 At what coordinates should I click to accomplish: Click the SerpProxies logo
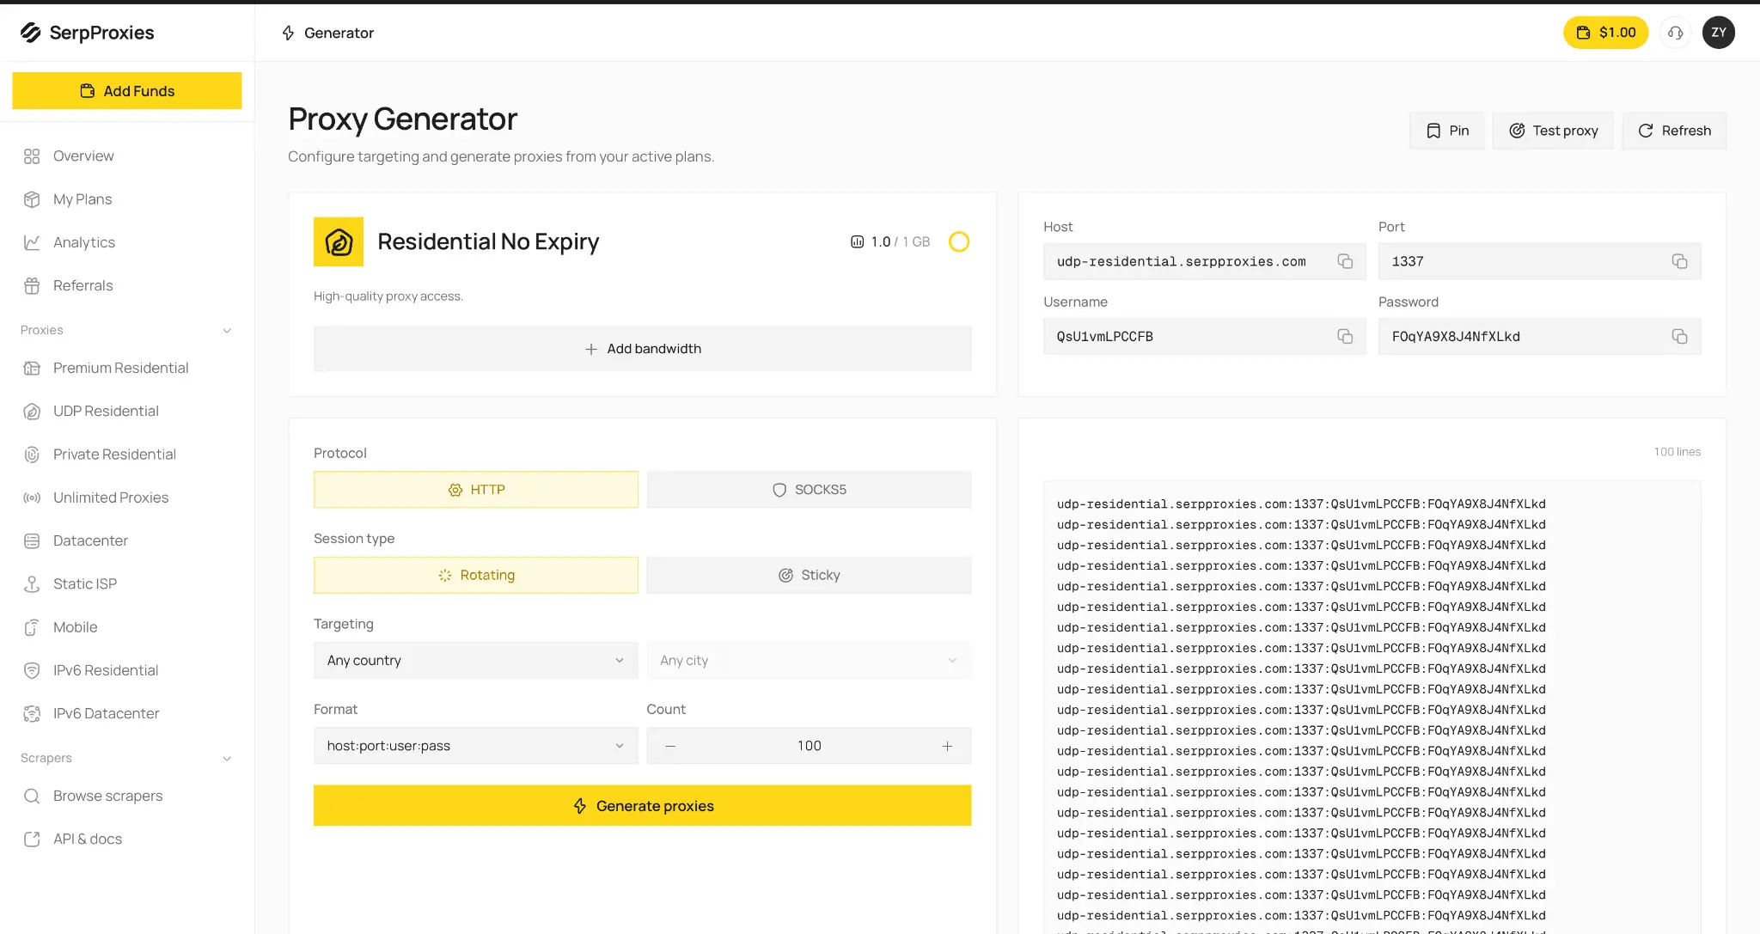click(x=87, y=33)
